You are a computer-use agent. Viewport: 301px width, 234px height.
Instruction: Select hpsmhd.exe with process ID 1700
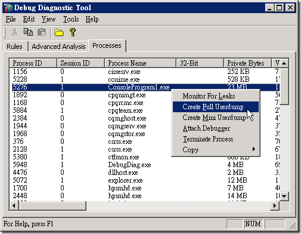coord(144,188)
